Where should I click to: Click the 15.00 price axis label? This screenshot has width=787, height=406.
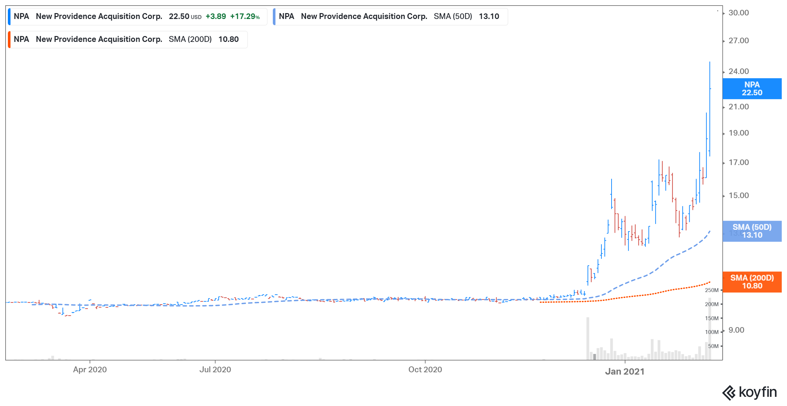(x=738, y=195)
